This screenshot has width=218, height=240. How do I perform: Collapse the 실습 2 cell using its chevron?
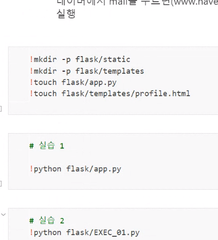[x=3, y=214]
